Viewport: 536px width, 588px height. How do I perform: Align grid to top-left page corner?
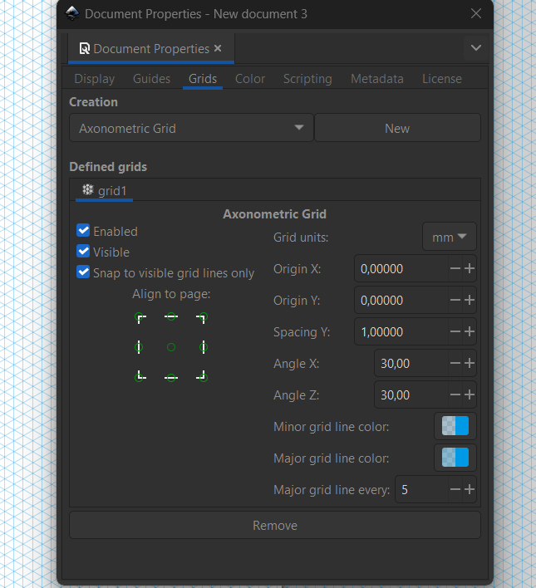(140, 318)
